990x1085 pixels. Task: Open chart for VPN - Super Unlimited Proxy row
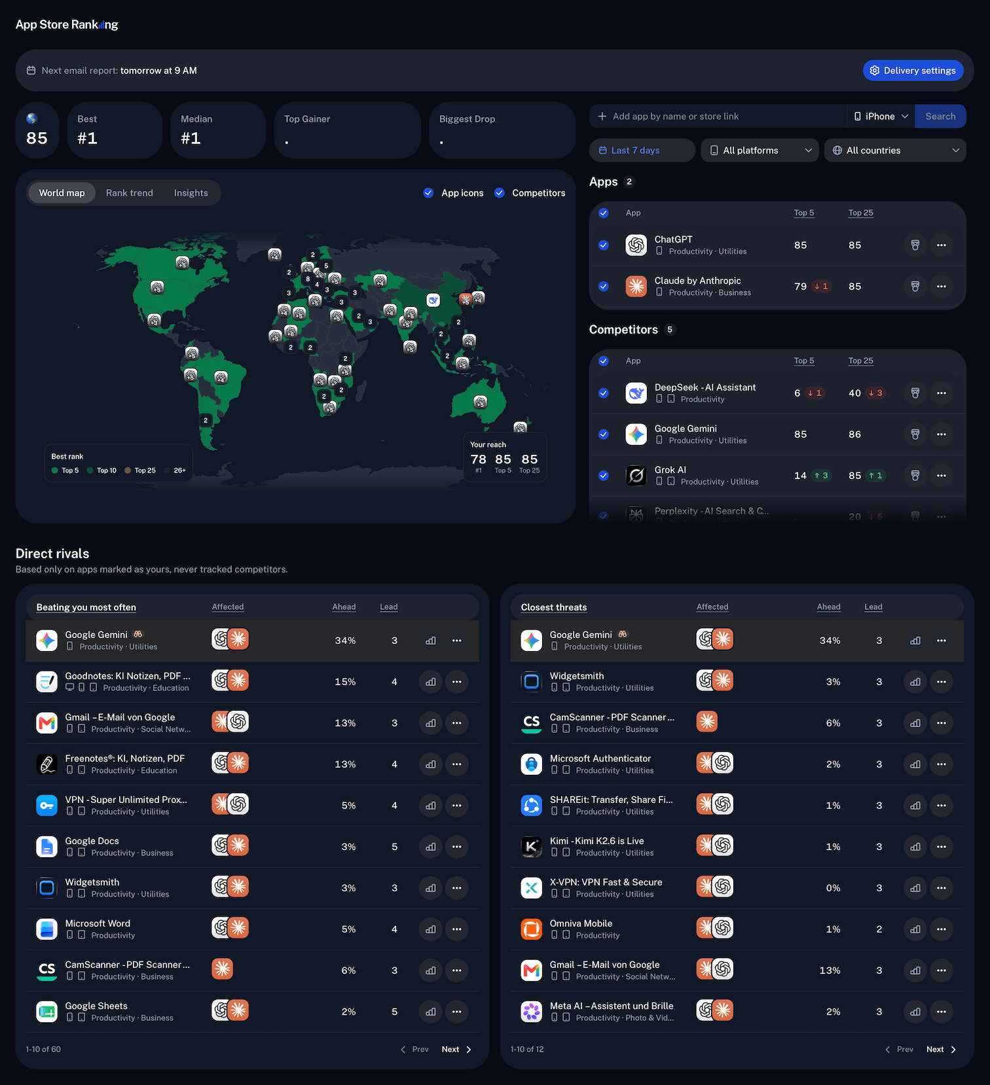pos(431,806)
